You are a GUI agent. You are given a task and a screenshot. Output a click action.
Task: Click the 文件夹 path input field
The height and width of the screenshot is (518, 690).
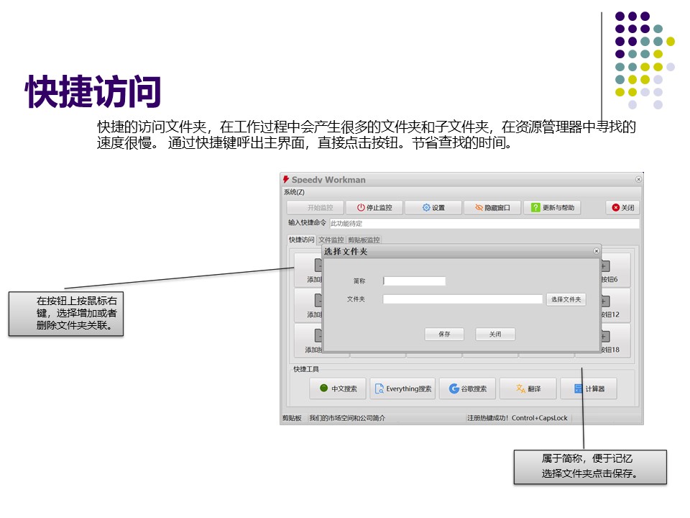click(x=462, y=299)
